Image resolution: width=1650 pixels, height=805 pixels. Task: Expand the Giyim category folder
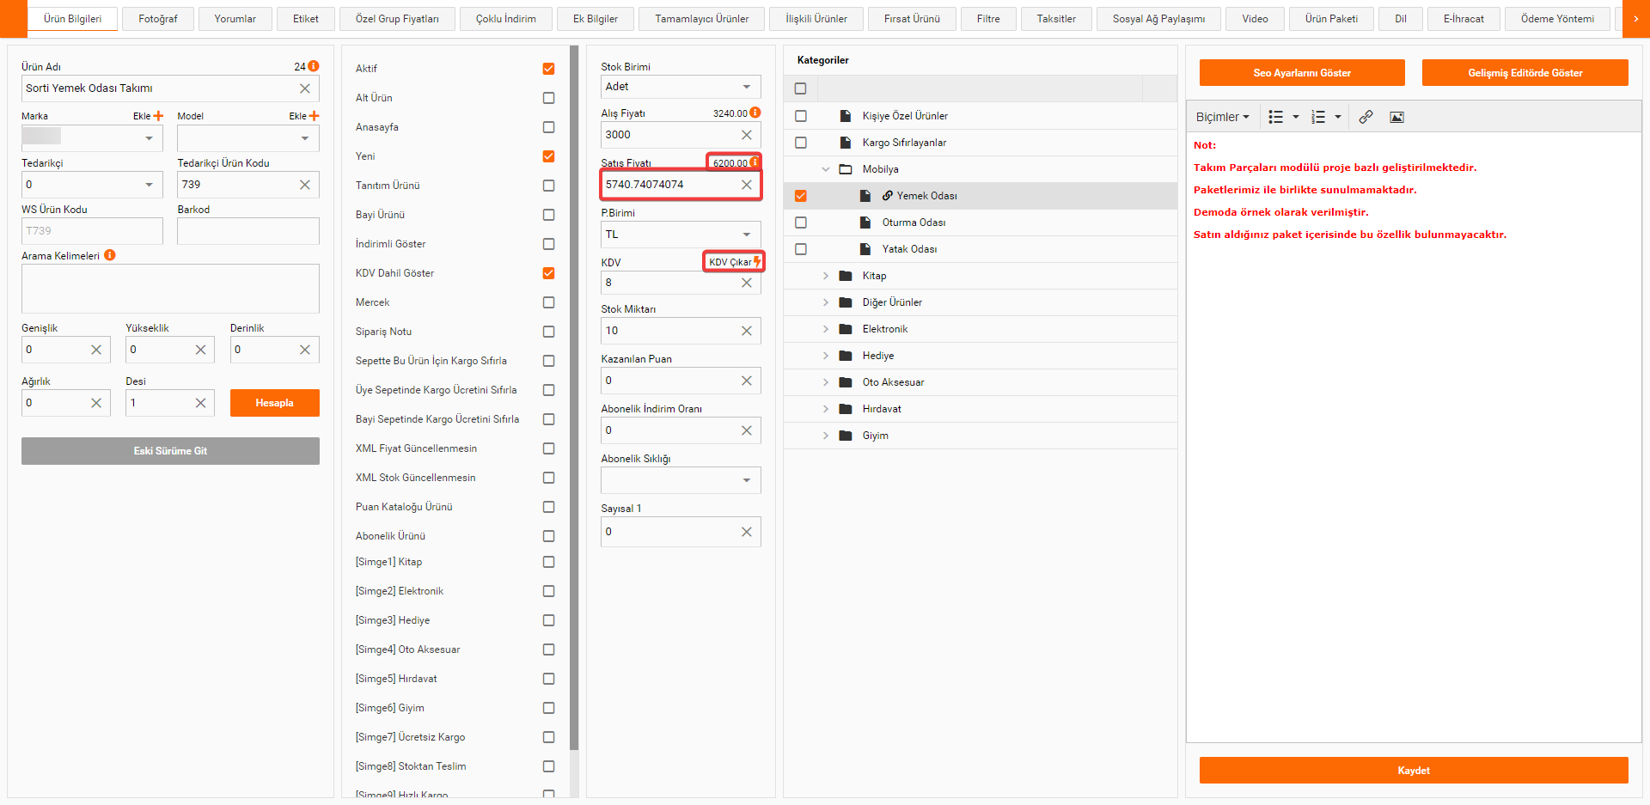[x=826, y=436]
